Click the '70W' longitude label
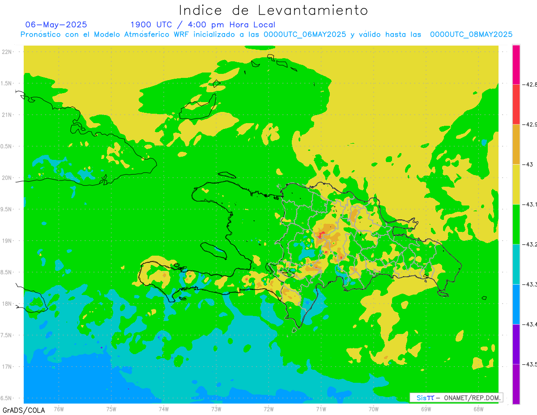Image resolution: width=537 pixels, height=415 pixels. pos(374,409)
